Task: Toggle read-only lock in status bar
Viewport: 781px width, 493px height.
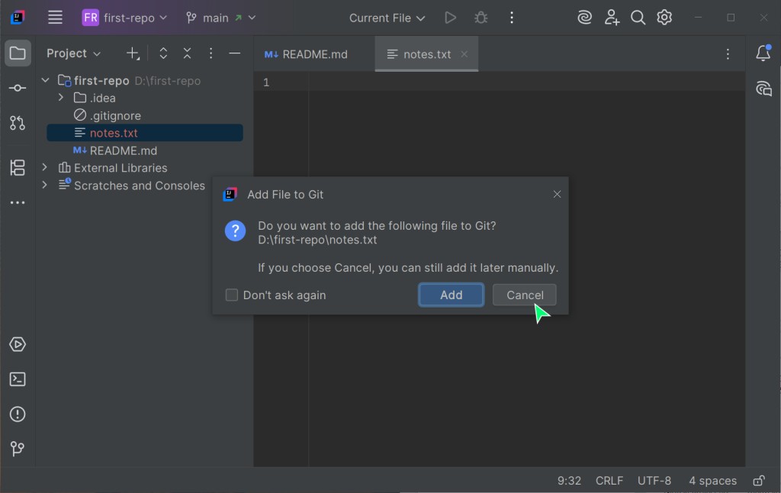Action: pyautogui.click(x=759, y=481)
